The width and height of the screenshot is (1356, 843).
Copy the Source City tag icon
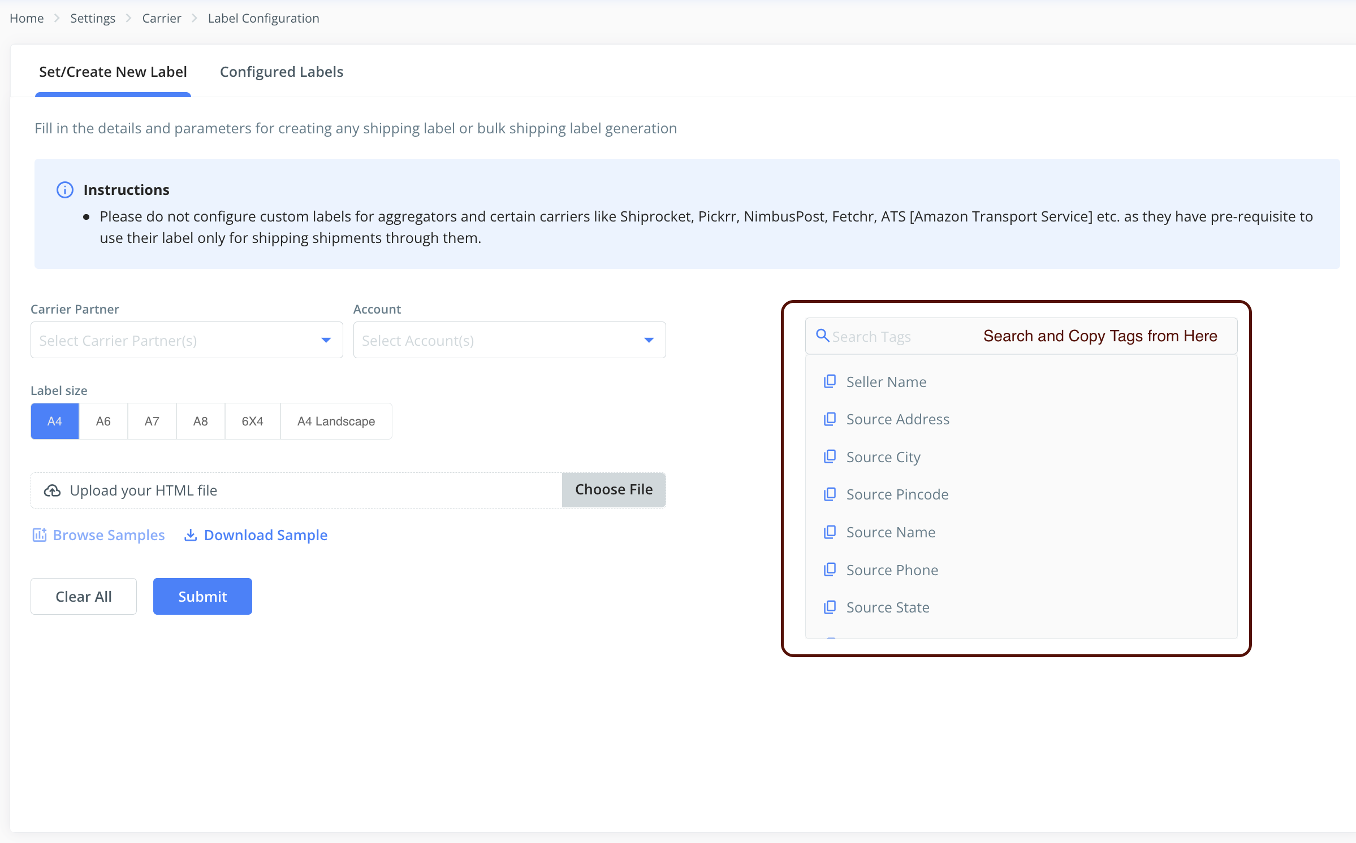tap(830, 457)
